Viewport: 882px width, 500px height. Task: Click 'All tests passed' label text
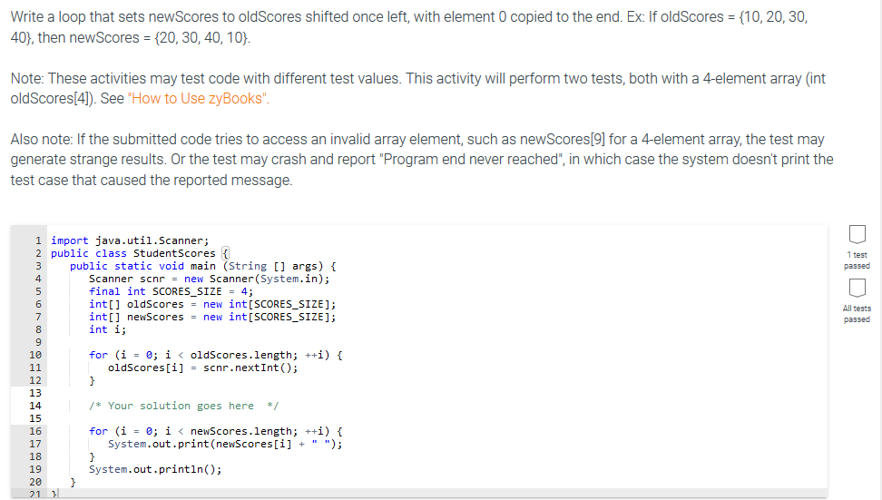pos(857,314)
